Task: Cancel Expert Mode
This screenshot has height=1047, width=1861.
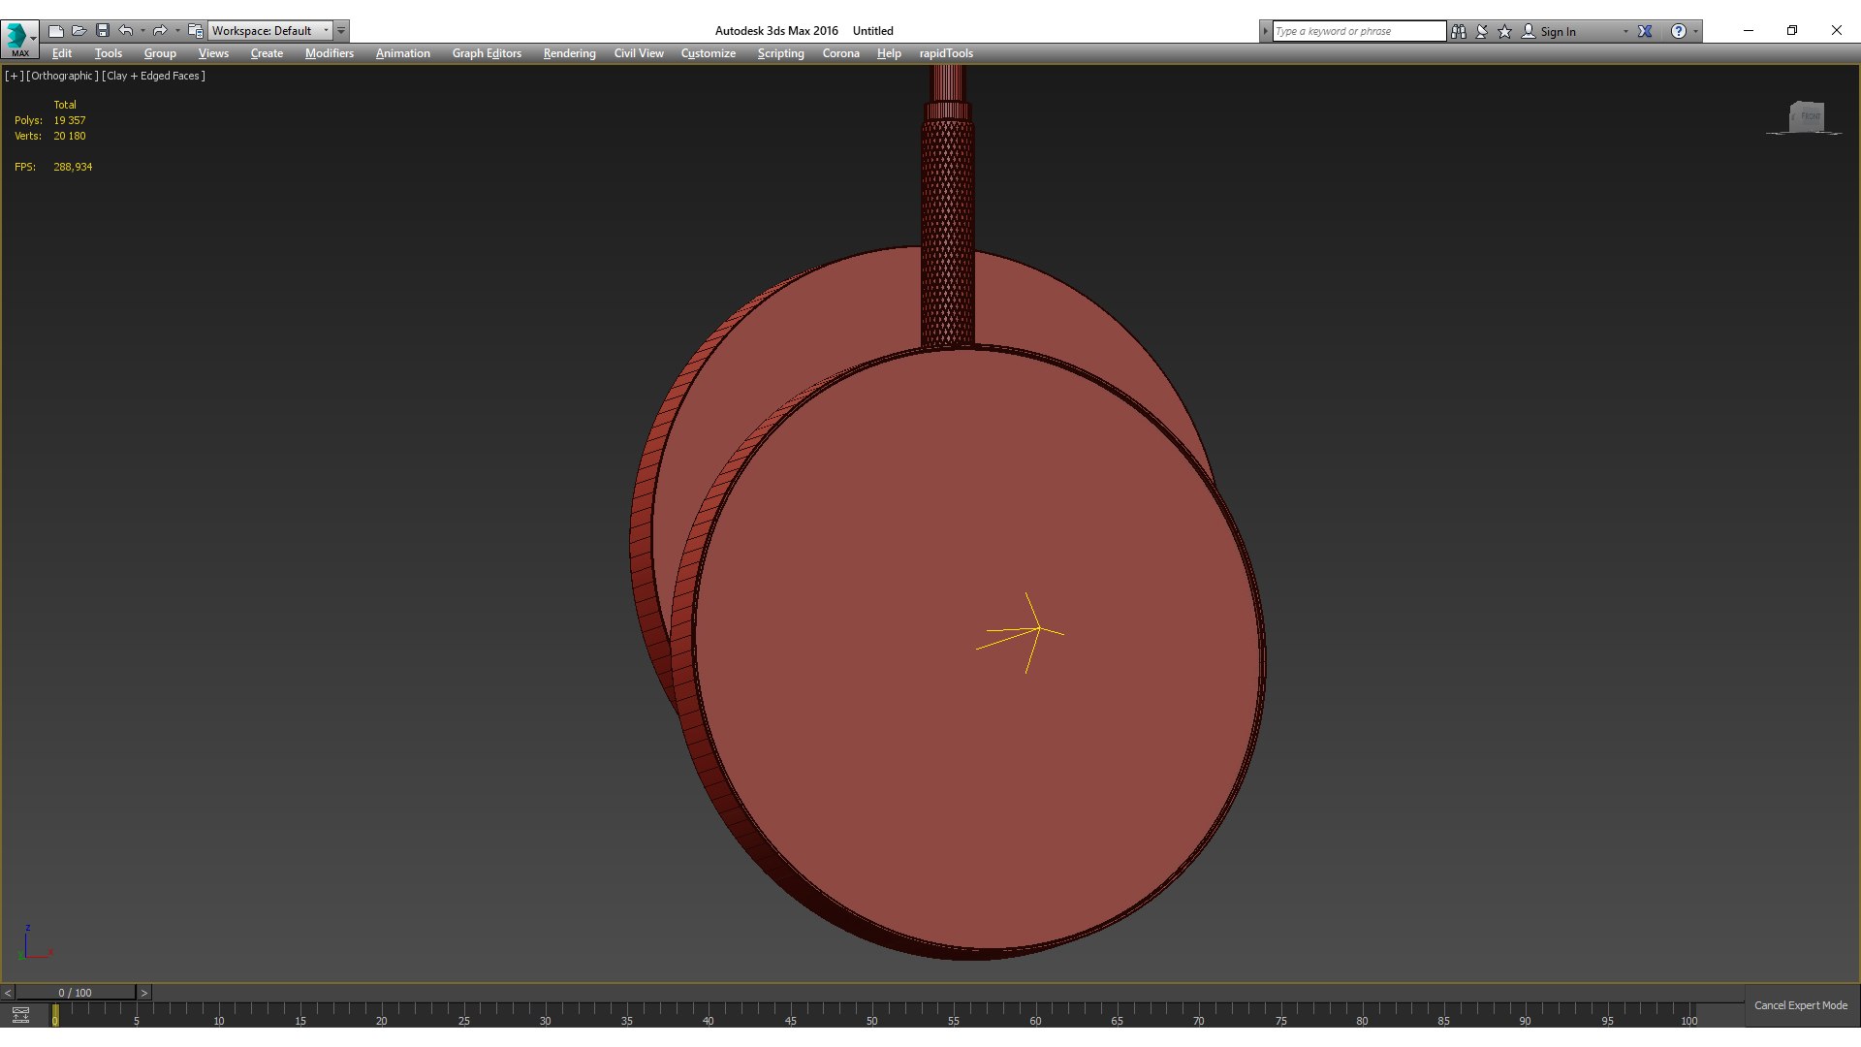Action: click(x=1800, y=1005)
